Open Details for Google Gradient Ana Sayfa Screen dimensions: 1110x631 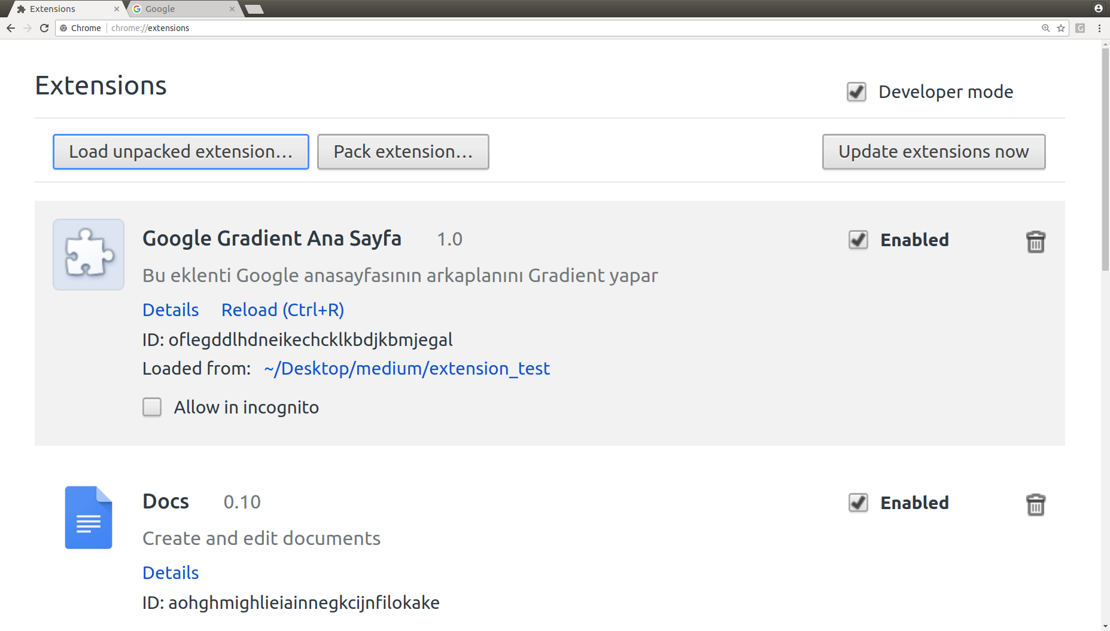pyautogui.click(x=171, y=310)
